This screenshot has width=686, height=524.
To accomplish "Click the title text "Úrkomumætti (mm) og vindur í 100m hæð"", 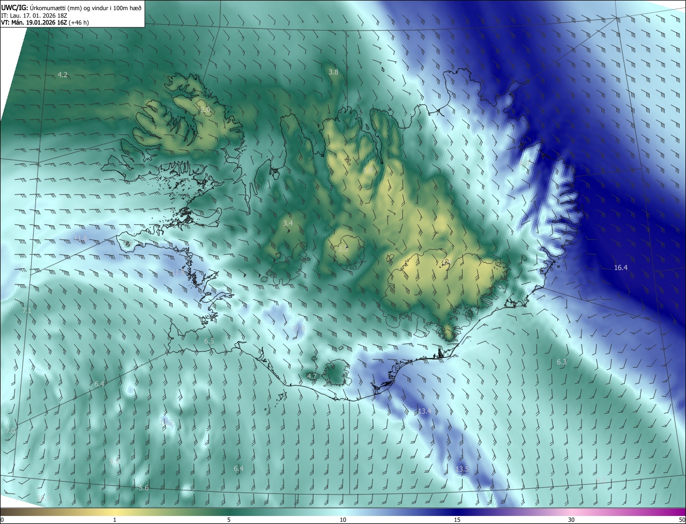I will point(86,8).
